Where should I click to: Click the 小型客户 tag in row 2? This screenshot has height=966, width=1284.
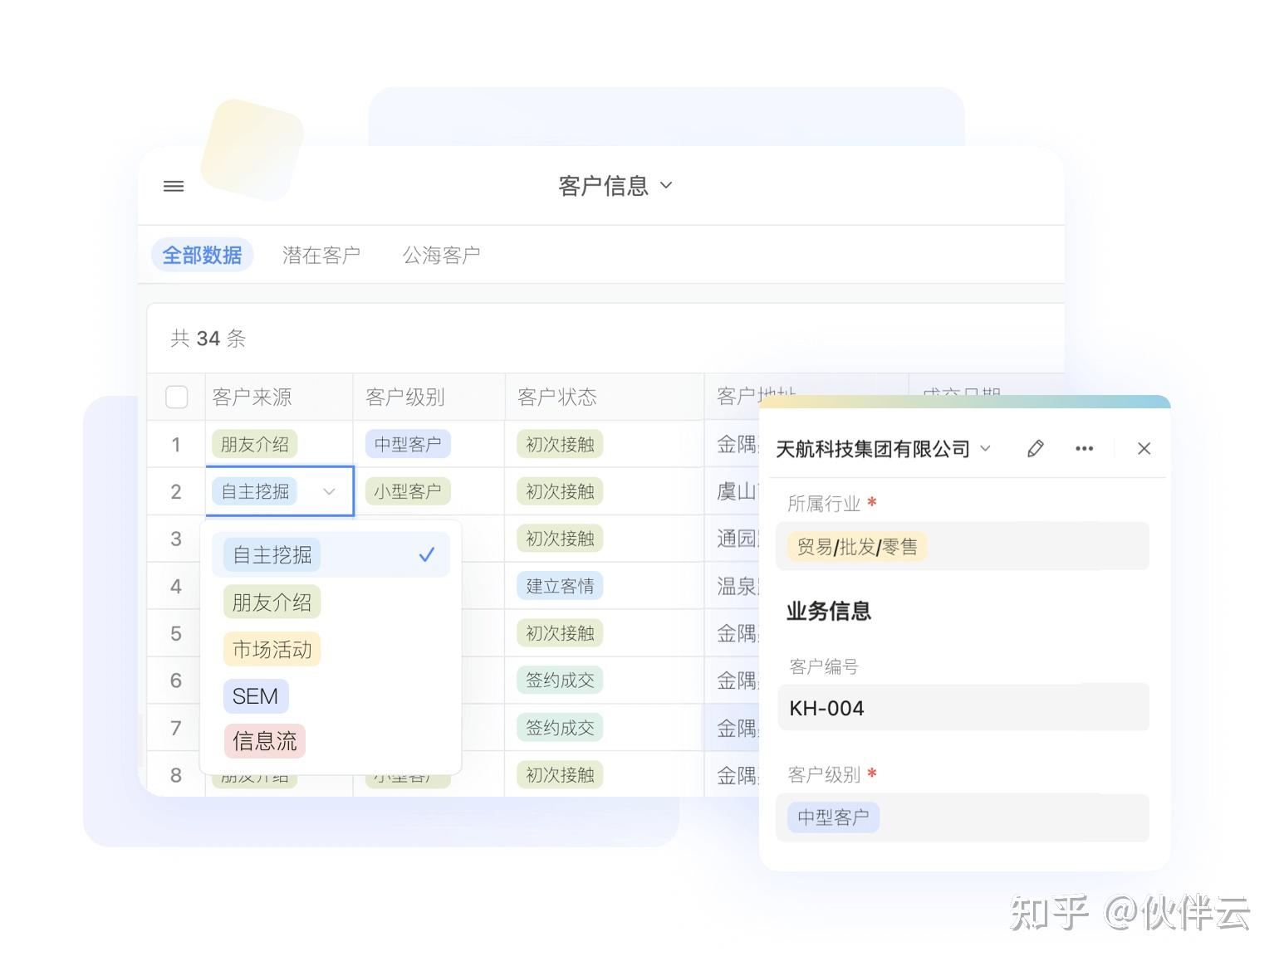click(x=408, y=491)
